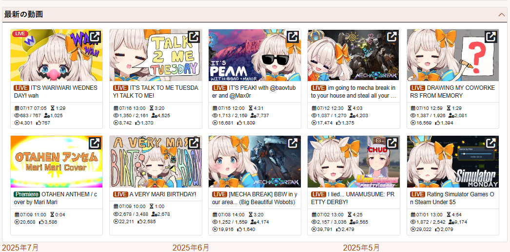
Task: Open external link icon on OTAHEN ANTHEM thumbnail
Action: pos(95,143)
